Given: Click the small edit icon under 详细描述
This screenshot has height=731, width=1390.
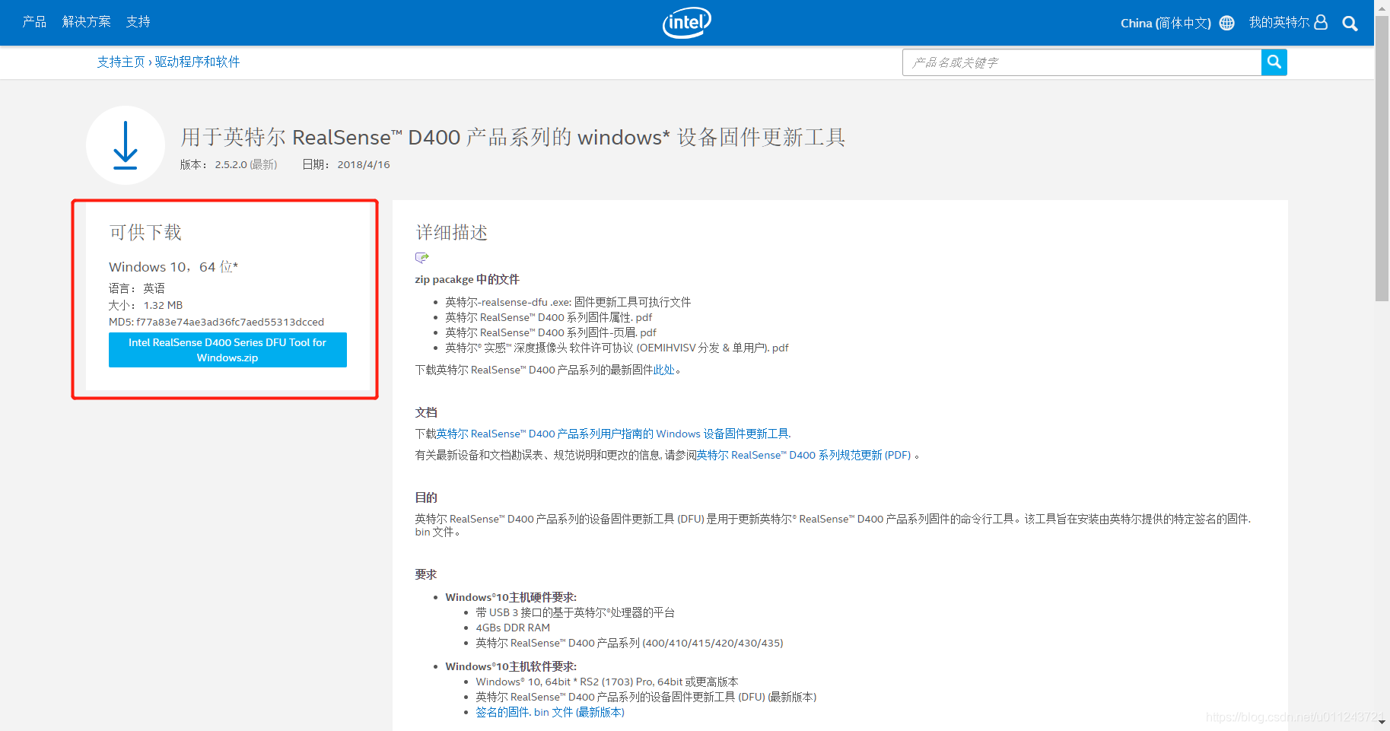Looking at the screenshot, I should [x=422, y=258].
